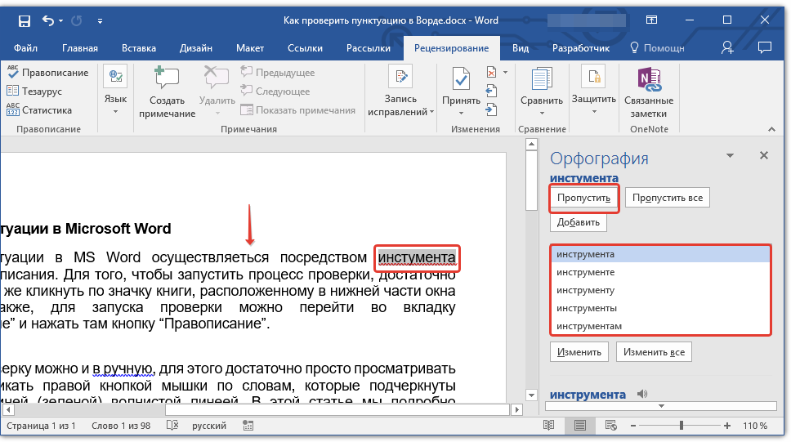The image size is (791, 442).
Task: Click the Save icon in title bar
Action: point(24,20)
